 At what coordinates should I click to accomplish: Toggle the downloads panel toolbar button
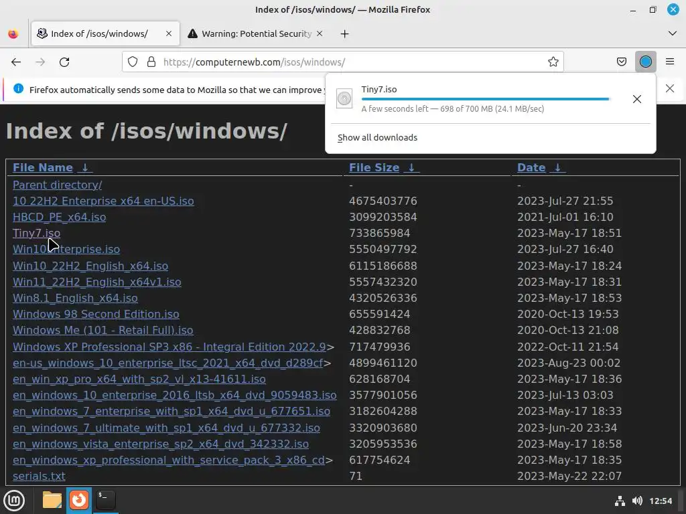(x=645, y=62)
